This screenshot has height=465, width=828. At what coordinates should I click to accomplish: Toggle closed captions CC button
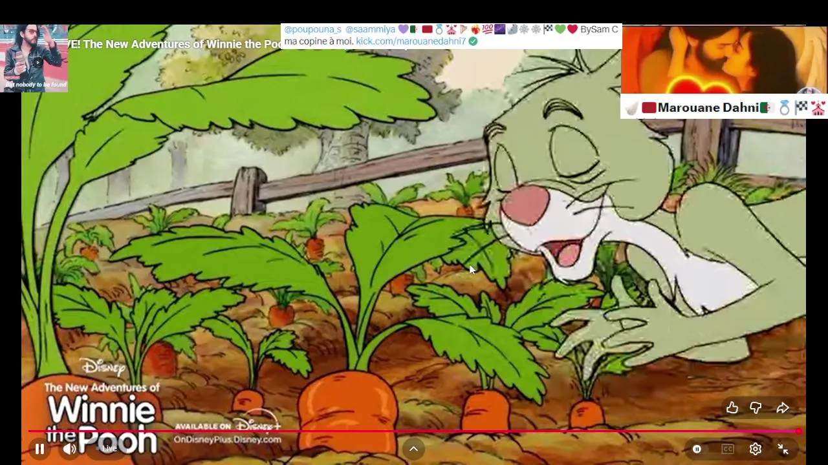(x=728, y=449)
